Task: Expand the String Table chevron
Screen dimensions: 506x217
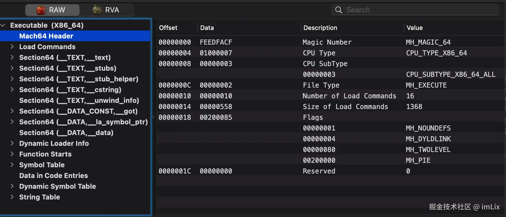Action: pyautogui.click(x=12, y=197)
